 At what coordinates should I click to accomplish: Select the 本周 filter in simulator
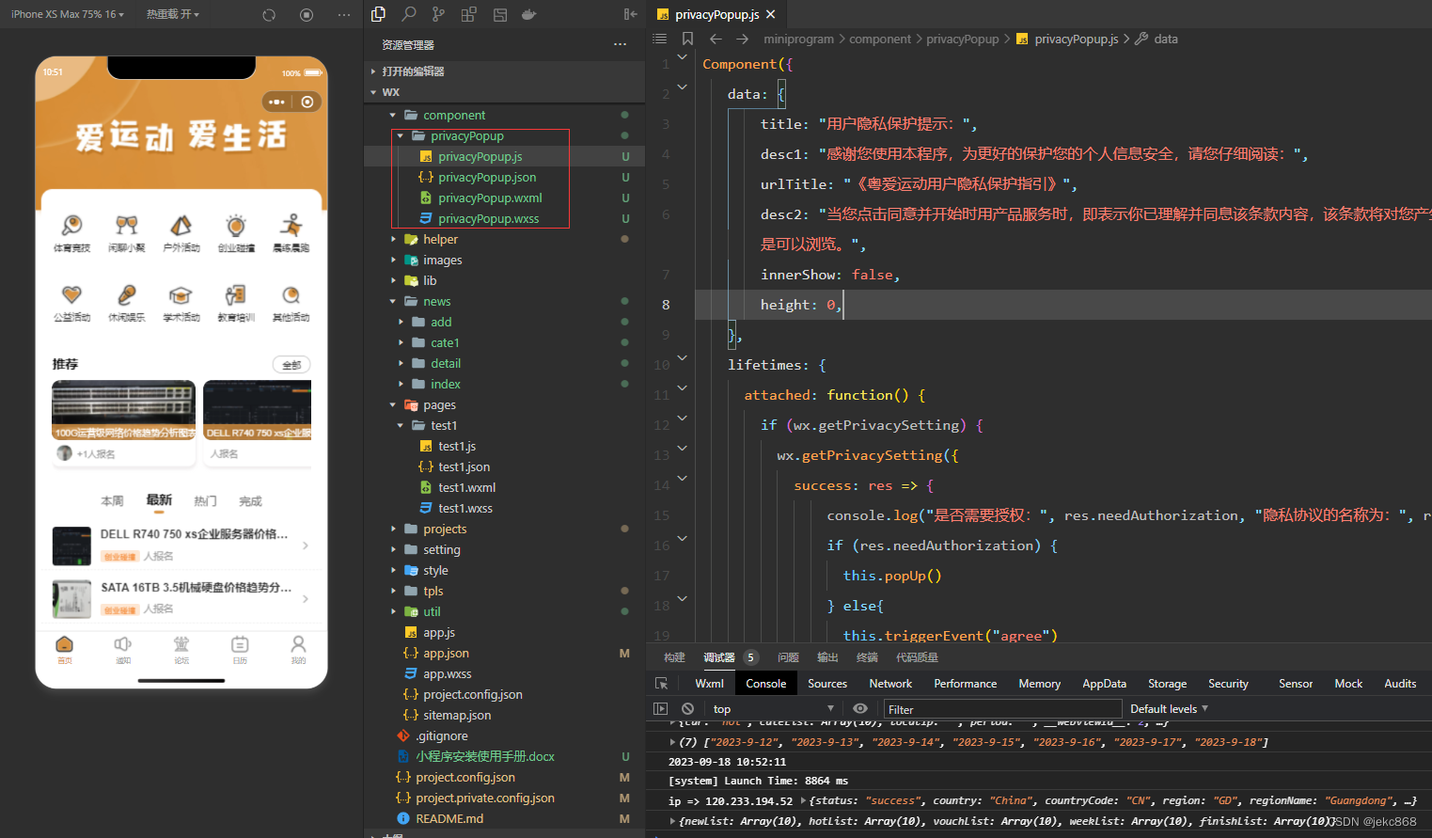(x=112, y=501)
